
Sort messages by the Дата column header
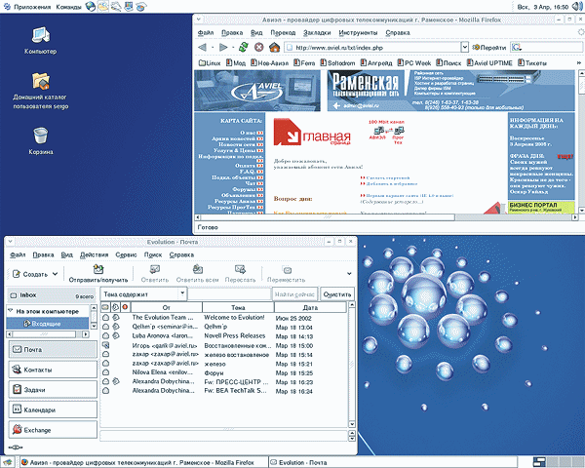(x=310, y=307)
